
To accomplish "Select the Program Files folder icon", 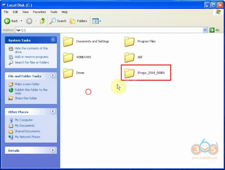I will click(129, 42).
